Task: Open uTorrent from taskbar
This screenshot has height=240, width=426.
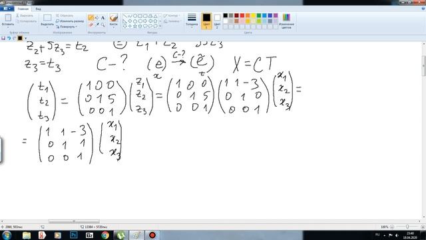Action: (120, 235)
